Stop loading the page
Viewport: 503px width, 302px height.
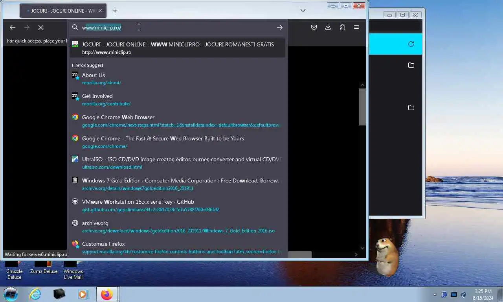(41, 28)
